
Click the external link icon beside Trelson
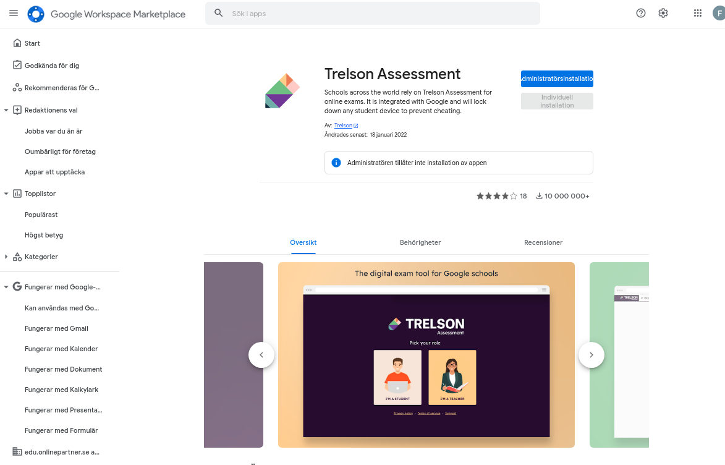coord(355,126)
